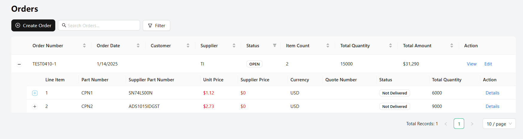Sort by Total Quantity arrows
This screenshot has height=139, width=523.
[x=390, y=46]
